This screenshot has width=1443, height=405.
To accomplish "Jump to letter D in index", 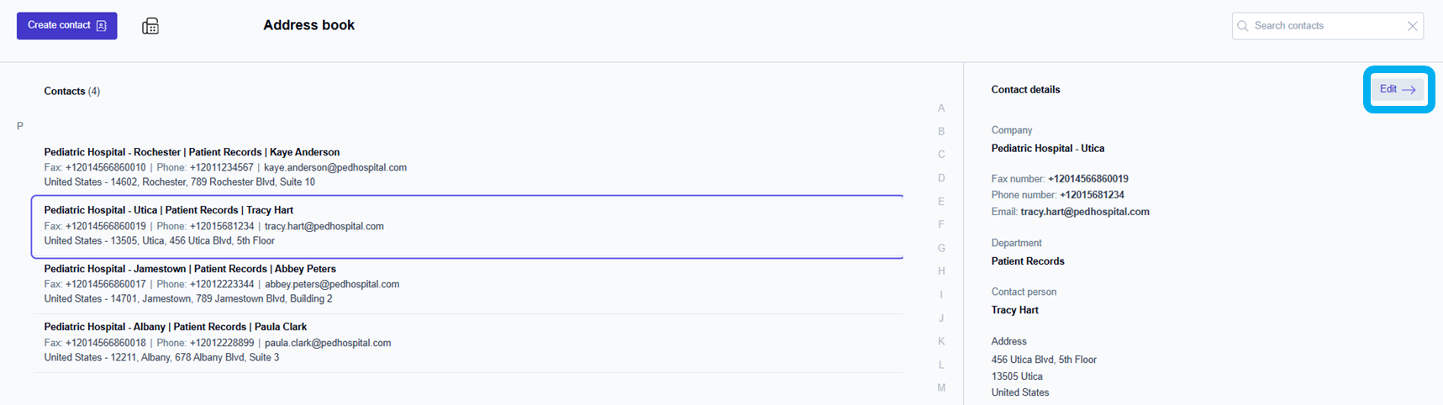I will click(x=941, y=178).
